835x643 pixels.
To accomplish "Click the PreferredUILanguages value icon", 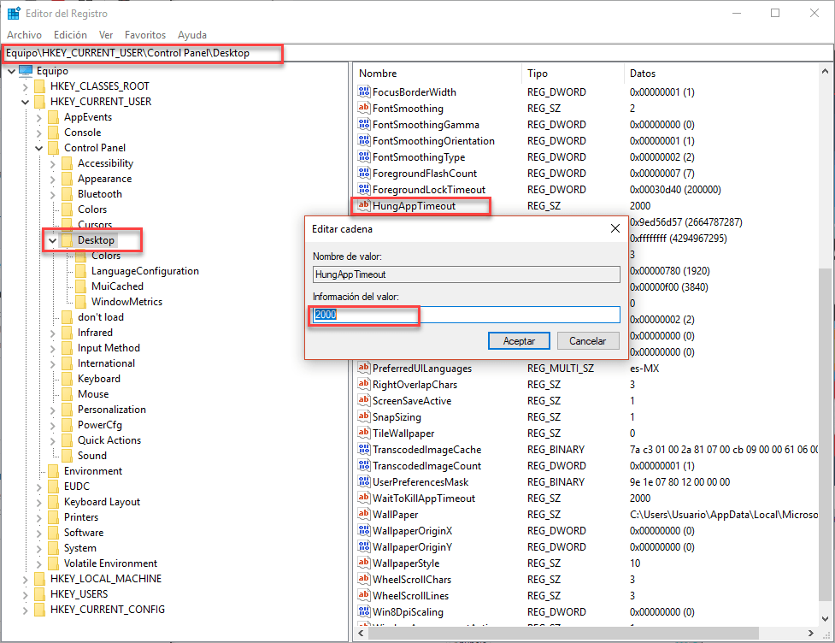I will [363, 369].
